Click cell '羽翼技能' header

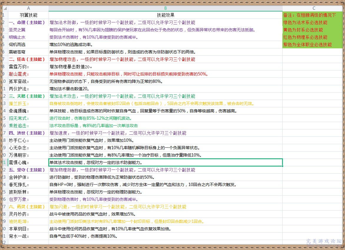(28, 15)
